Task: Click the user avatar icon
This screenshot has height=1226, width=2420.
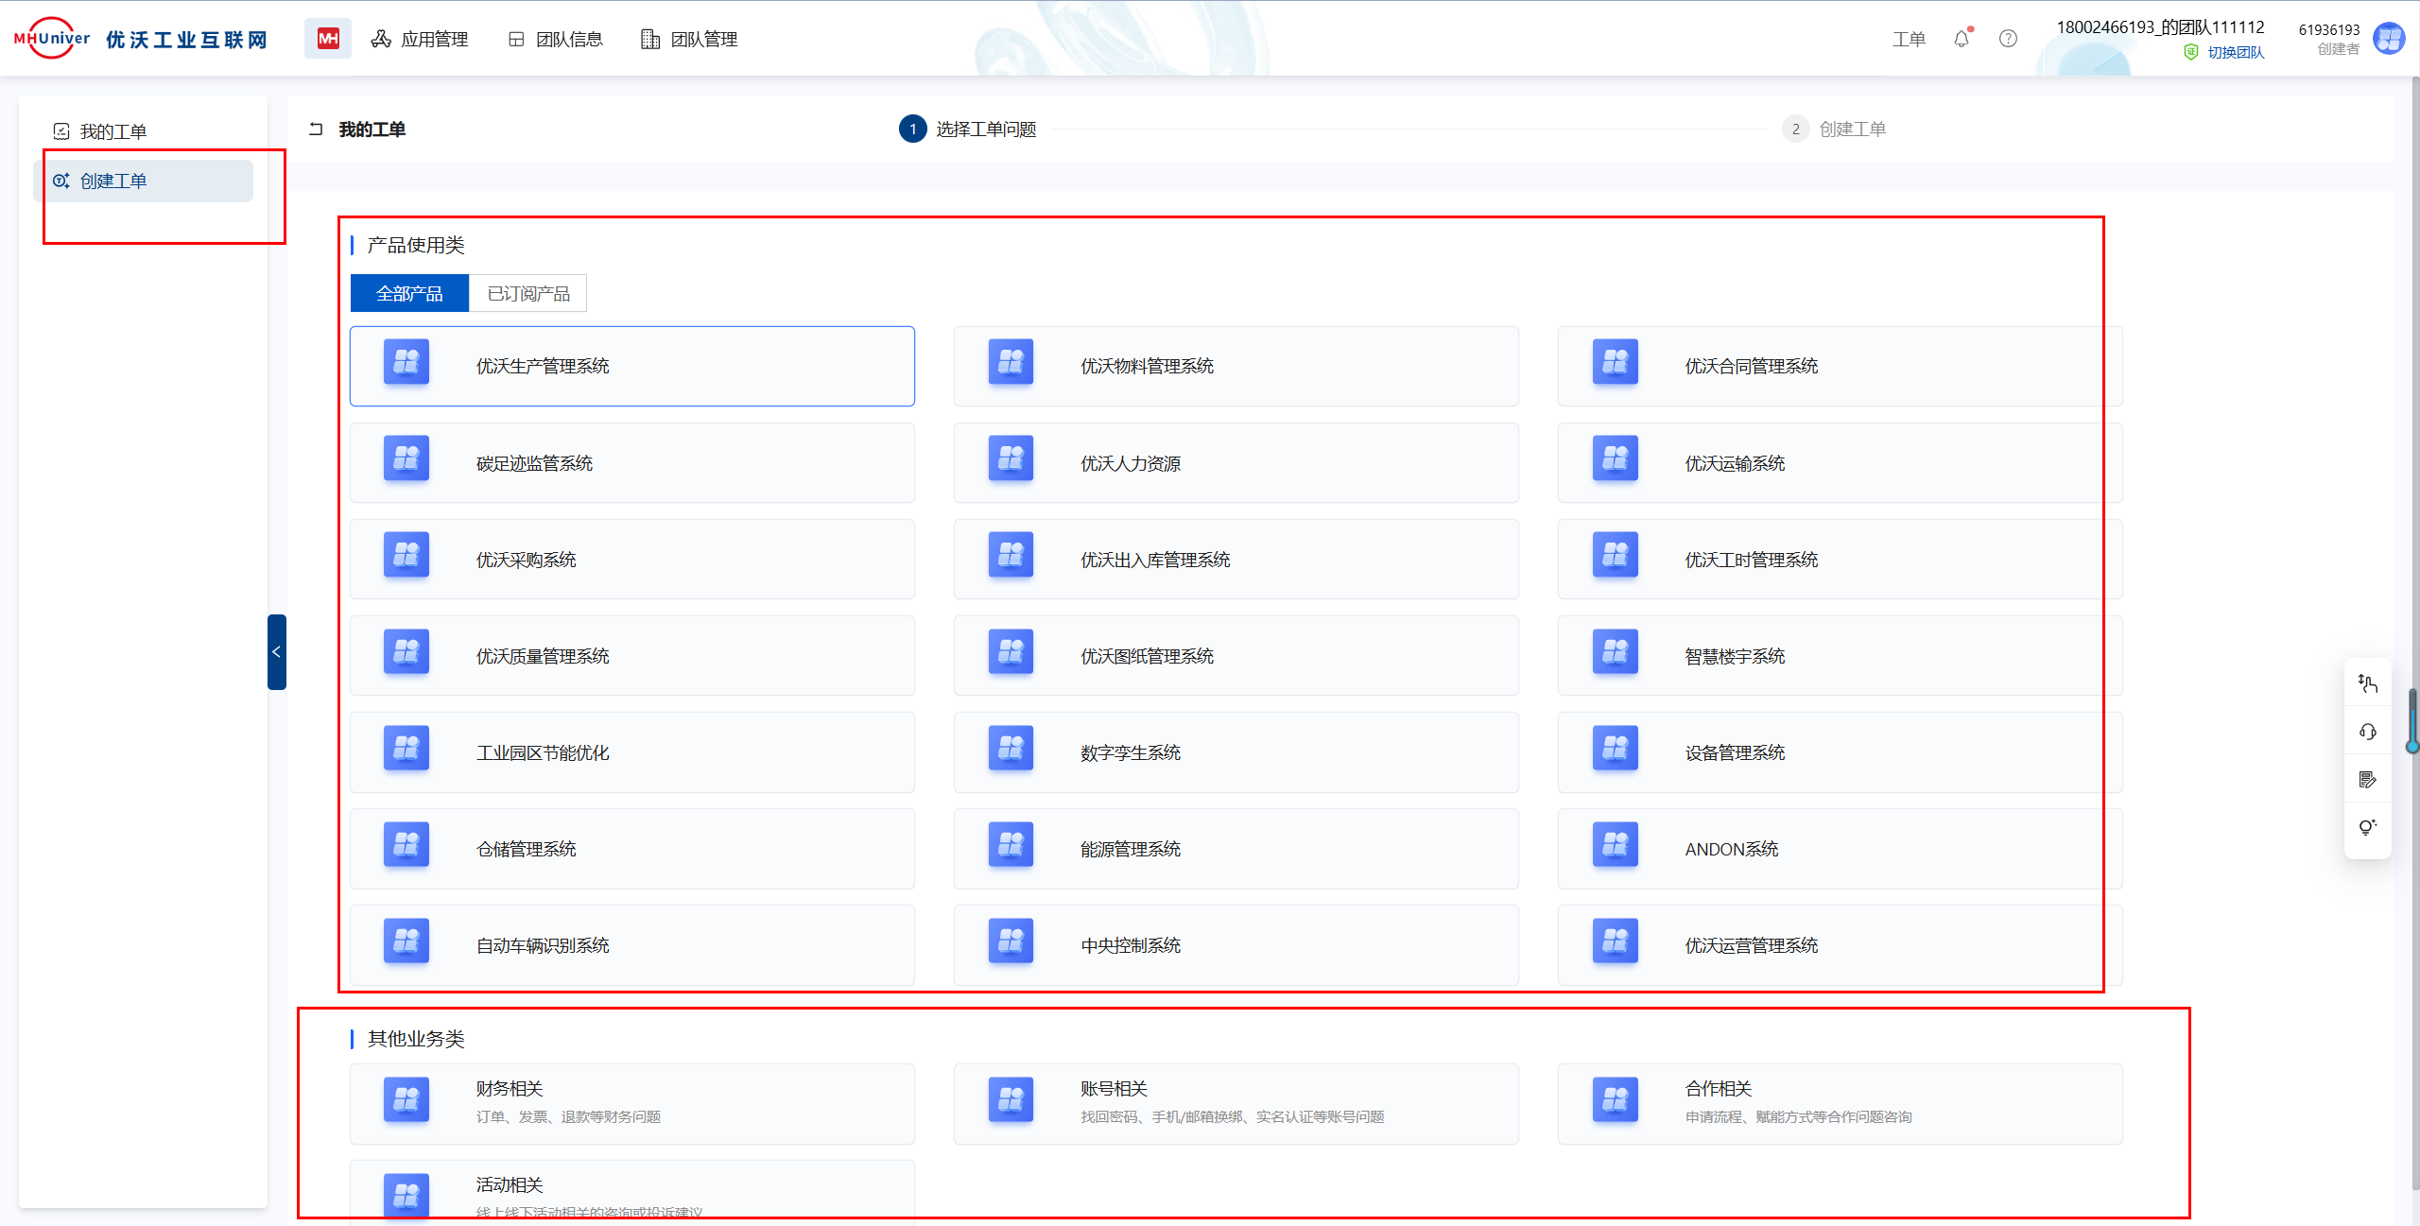Action: click(2389, 39)
